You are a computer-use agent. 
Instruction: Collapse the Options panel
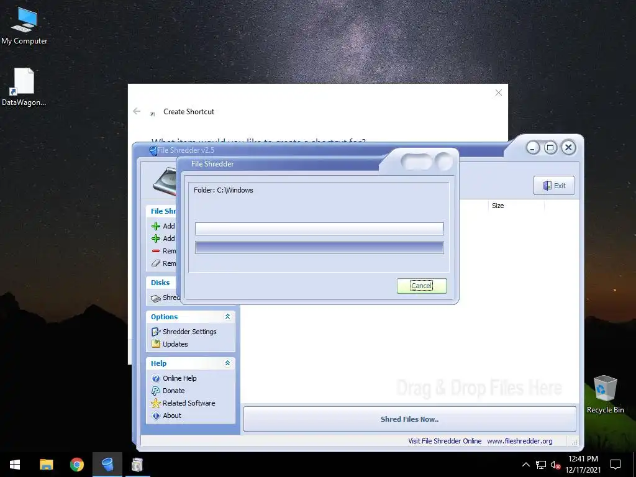tap(227, 316)
